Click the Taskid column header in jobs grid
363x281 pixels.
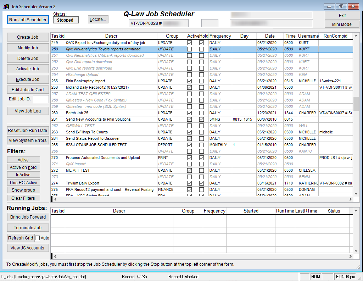tap(58, 36)
